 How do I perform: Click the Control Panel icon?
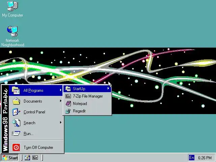click(16, 112)
